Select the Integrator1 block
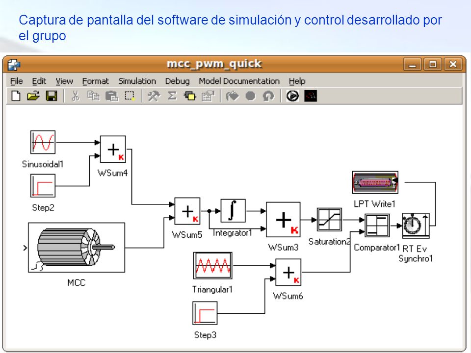 coord(233,211)
